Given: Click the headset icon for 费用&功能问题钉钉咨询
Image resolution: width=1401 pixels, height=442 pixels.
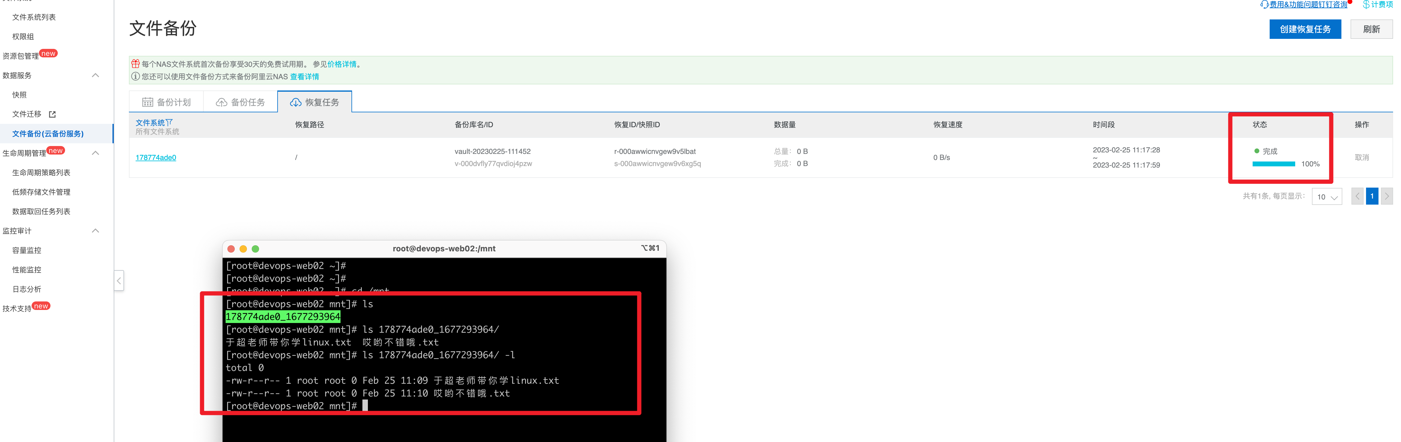Looking at the screenshot, I should click(x=1264, y=4).
